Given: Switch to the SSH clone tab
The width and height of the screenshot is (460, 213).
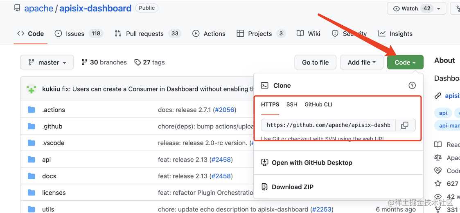Looking at the screenshot, I should point(292,104).
